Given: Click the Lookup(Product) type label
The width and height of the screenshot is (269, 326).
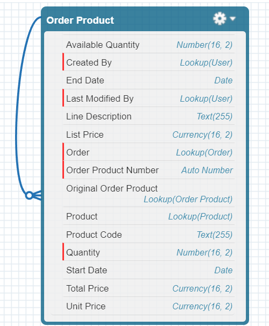Looking at the screenshot, I should 200,216.
